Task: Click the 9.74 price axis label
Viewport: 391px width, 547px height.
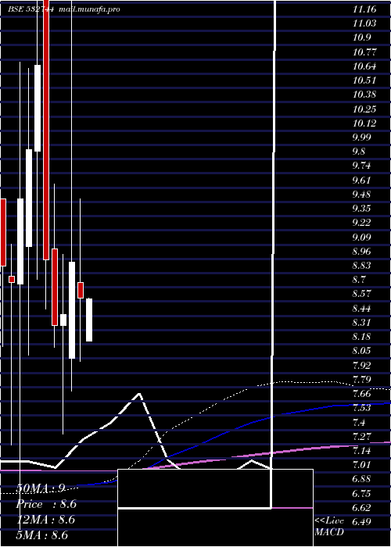Action: tap(362, 166)
